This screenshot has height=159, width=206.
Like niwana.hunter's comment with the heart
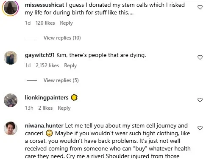coord(200,128)
